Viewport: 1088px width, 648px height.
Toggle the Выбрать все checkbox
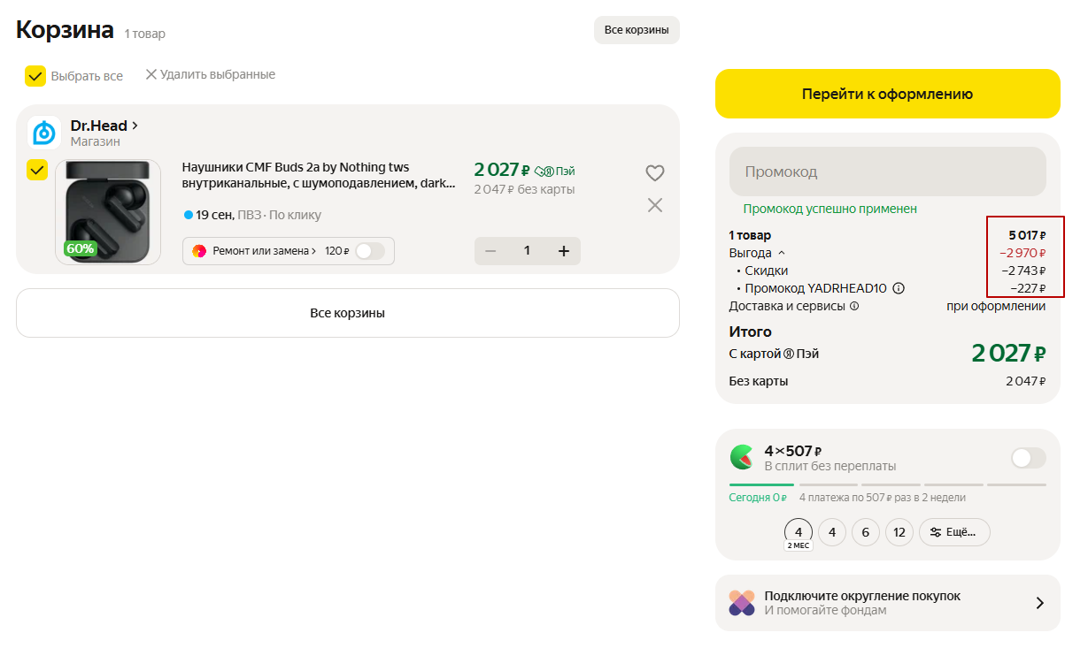[35, 76]
